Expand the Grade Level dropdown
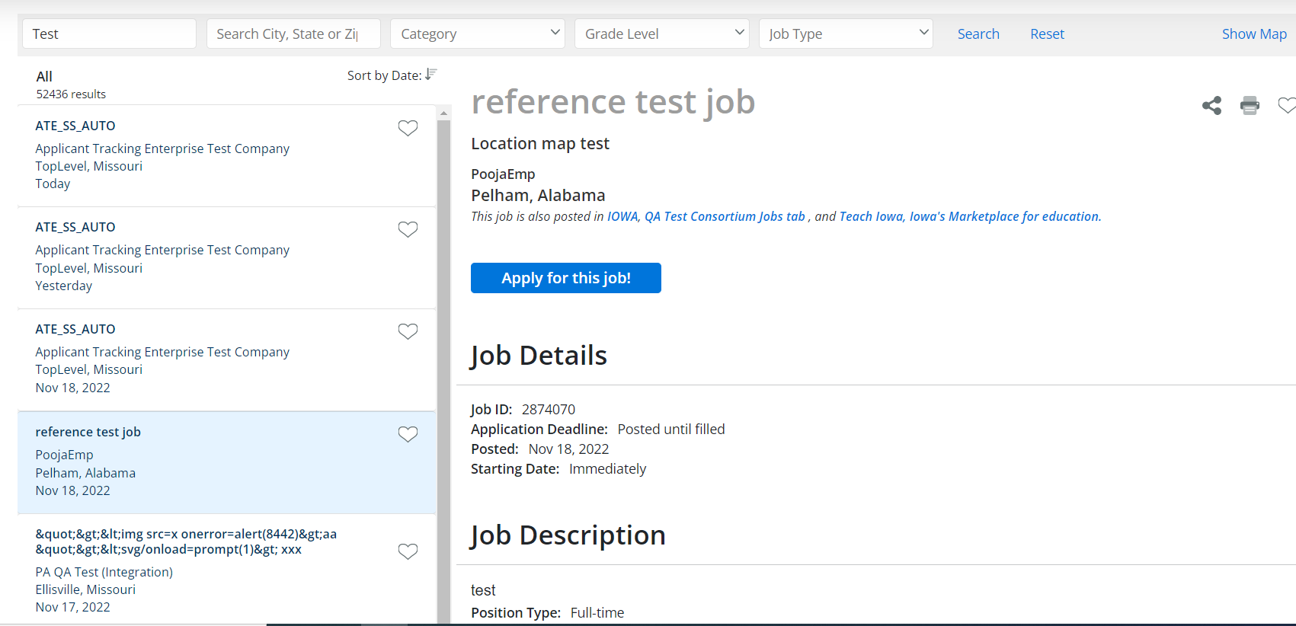1296x626 pixels. click(662, 34)
